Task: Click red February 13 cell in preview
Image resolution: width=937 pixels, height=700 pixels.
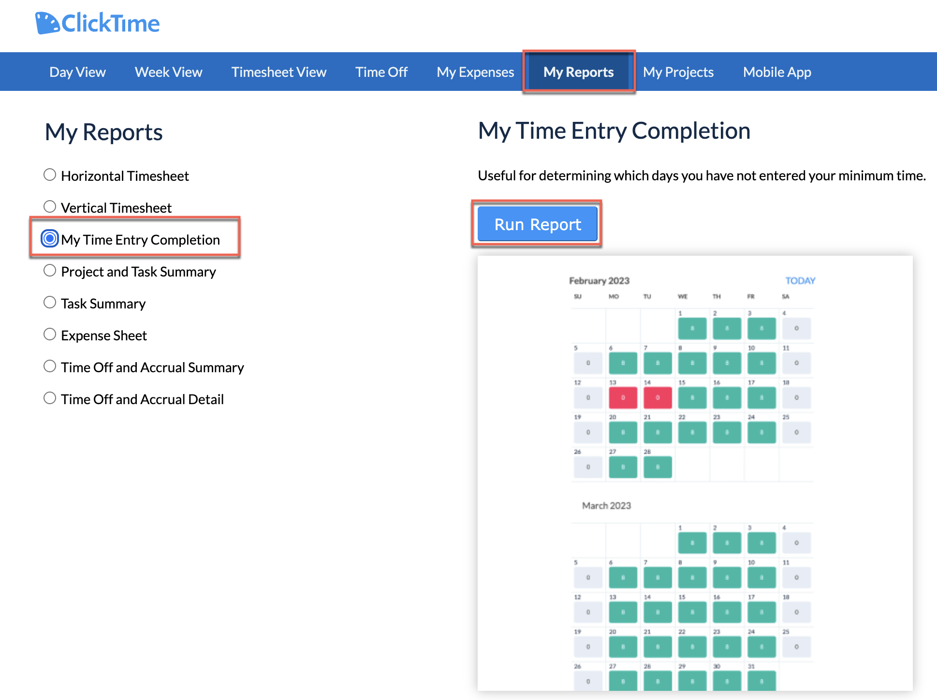Action: pyautogui.click(x=623, y=397)
